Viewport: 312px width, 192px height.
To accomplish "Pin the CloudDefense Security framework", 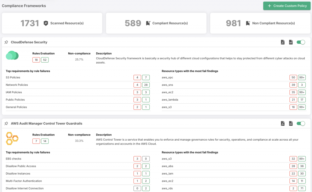I will 6,42.
